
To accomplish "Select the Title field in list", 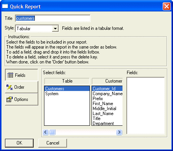I will tap(107, 119).
